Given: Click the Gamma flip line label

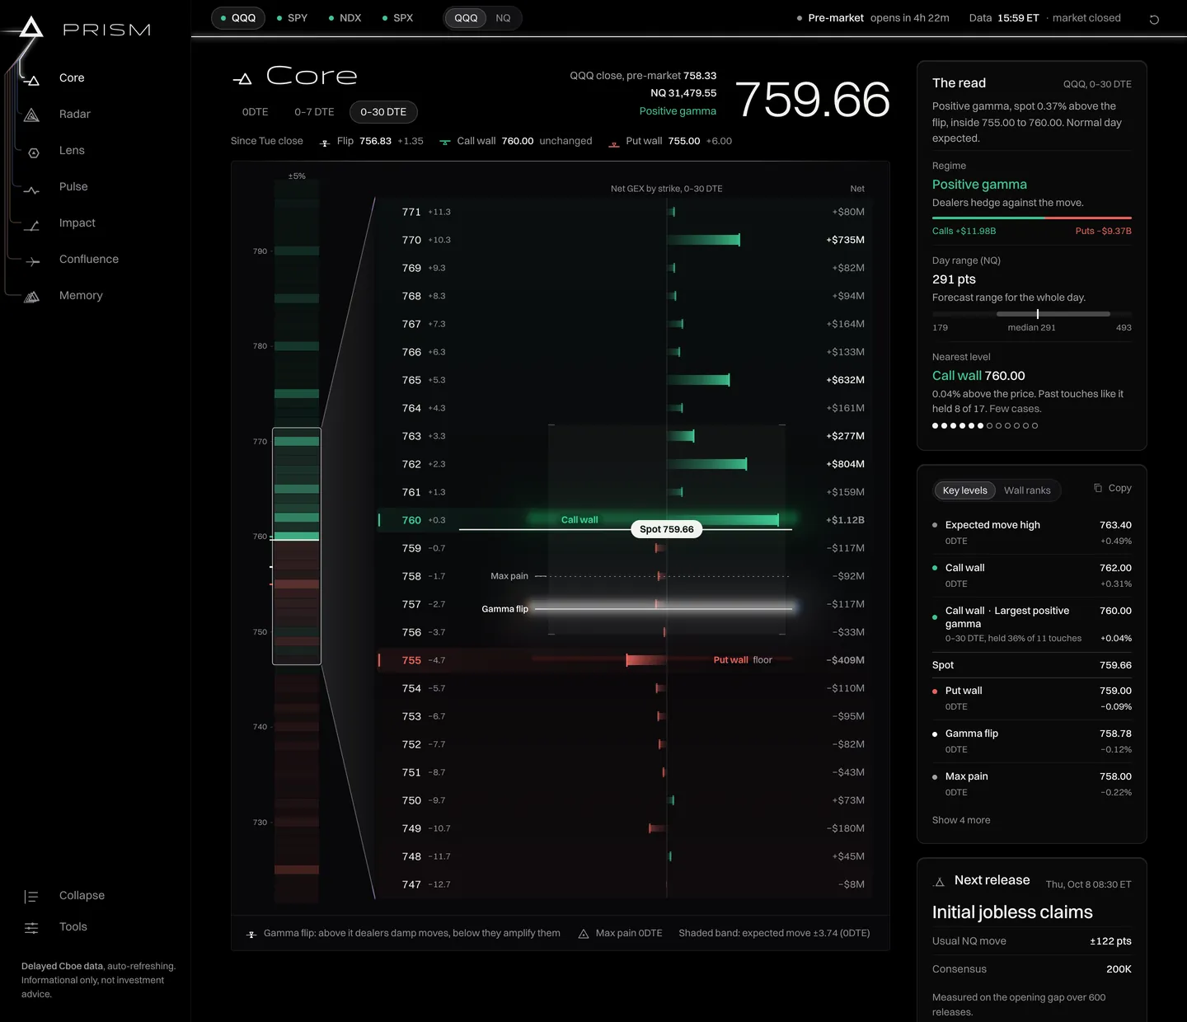Looking at the screenshot, I should [x=504, y=609].
